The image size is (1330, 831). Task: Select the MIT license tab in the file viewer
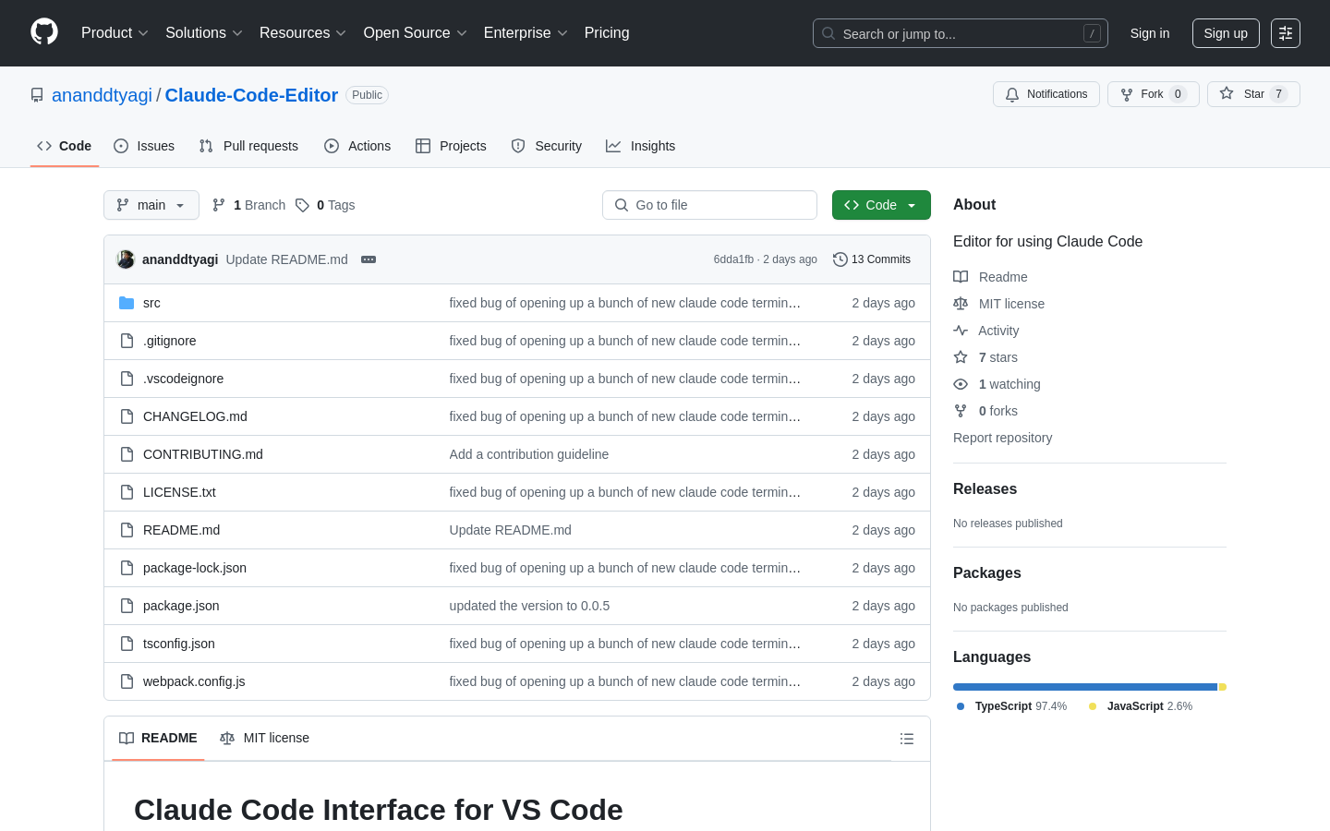click(x=264, y=738)
